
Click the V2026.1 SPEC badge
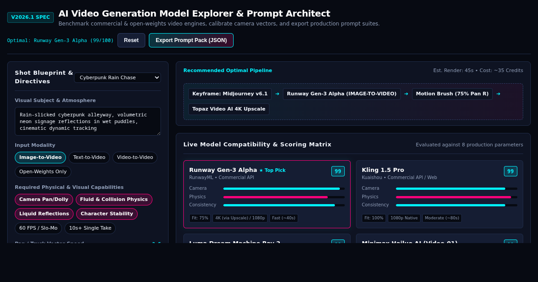(x=30, y=17)
